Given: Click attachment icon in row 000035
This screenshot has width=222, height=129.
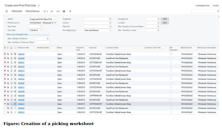Looking at the screenshot, I should [8, 79].
